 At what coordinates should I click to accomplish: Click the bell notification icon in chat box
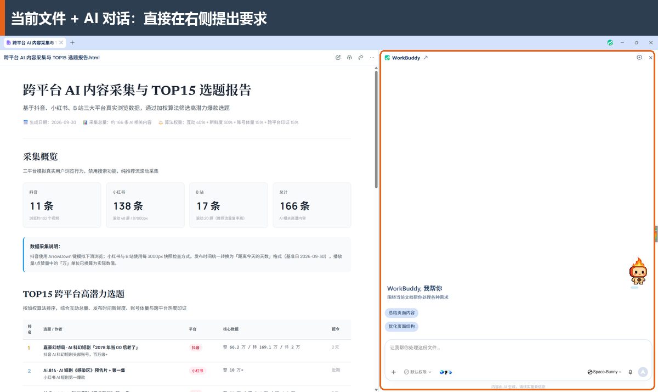pos(630,372)
